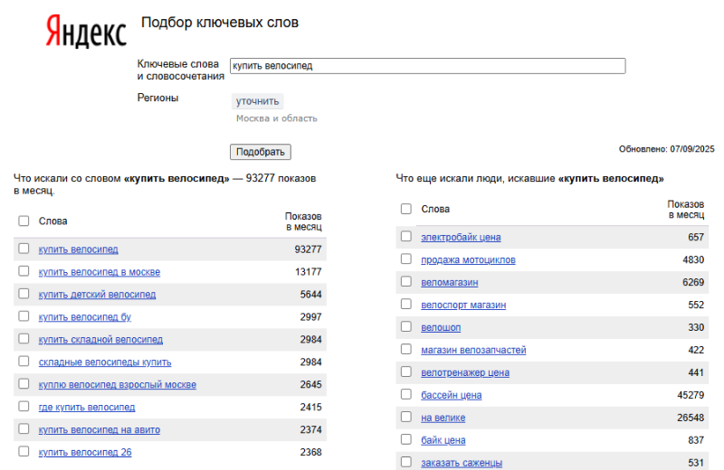Viewport: 724px width, 470px height.
Task: Open the на велике link
Action: [443, 418]
